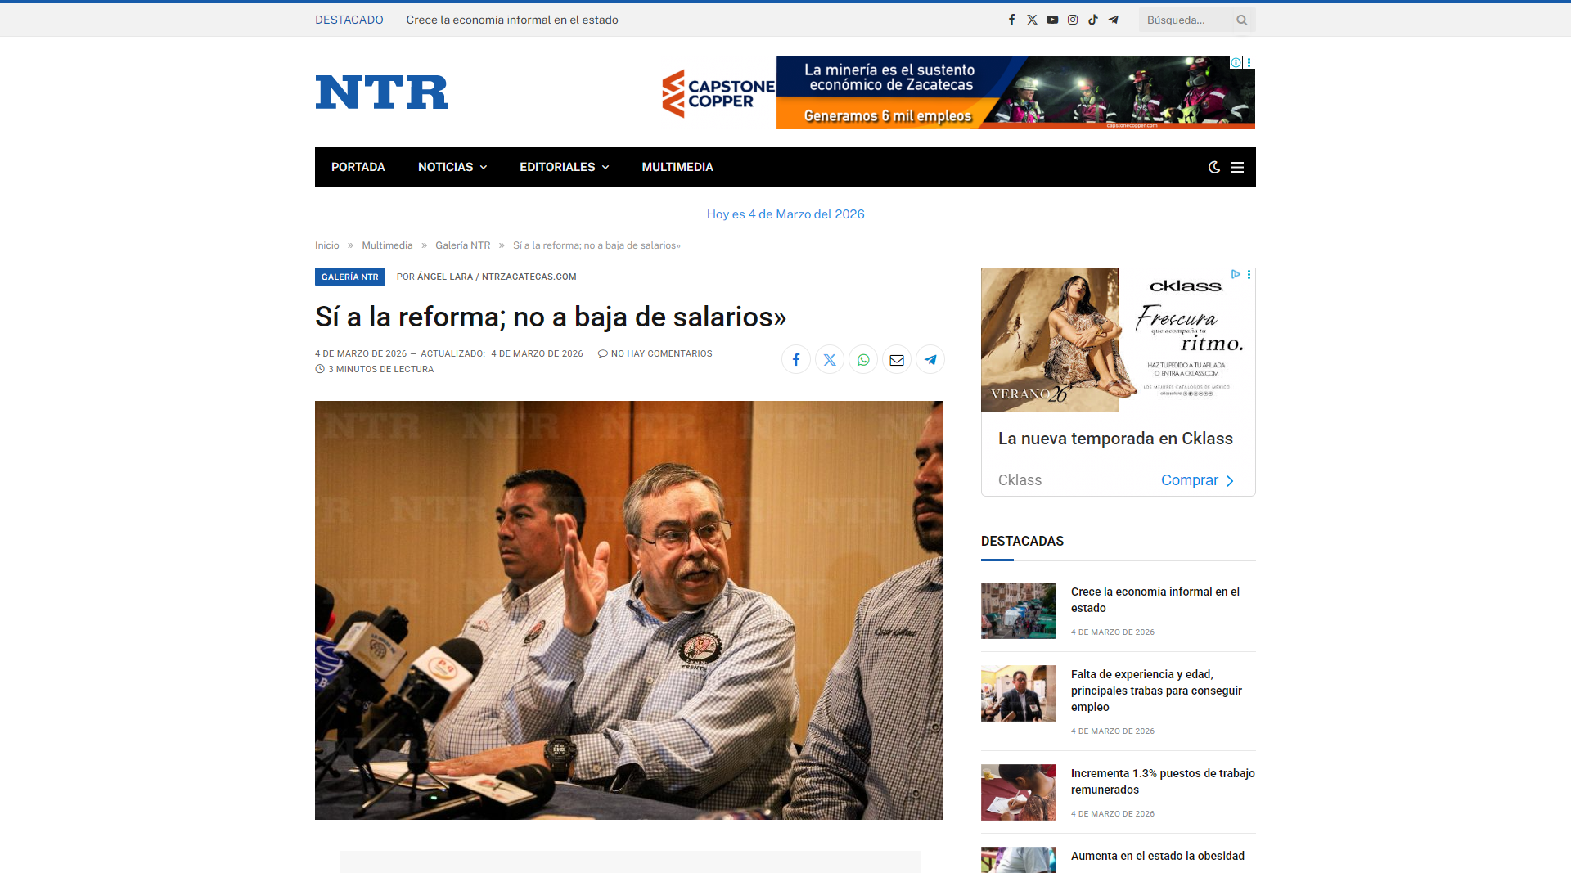Screen dimensions: 1571x873
Task: Click Cklass advertiser name in ad
Action: 1020,480
